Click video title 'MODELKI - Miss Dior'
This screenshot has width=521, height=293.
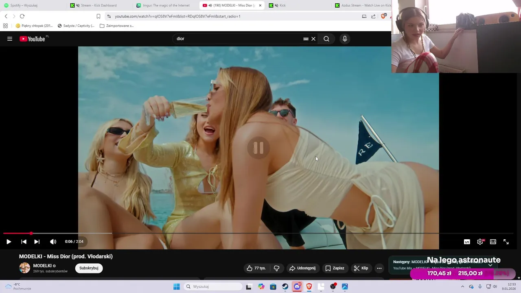coord(66,256)
